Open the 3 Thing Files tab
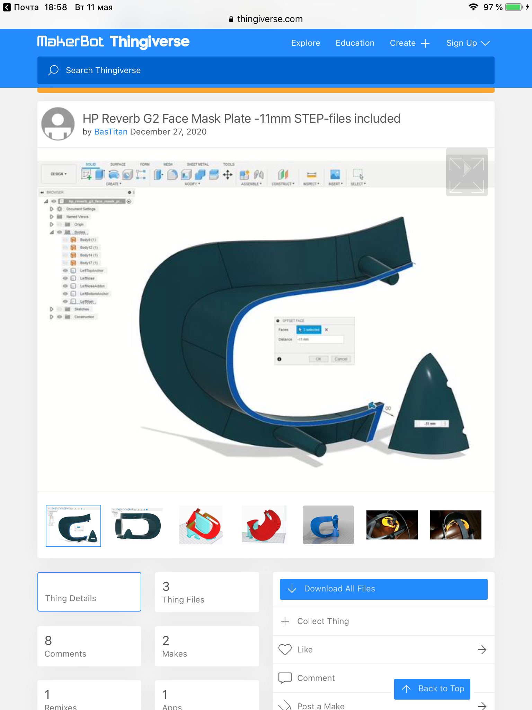The height and width of the screenshot is (710, 532). point(207,592)
